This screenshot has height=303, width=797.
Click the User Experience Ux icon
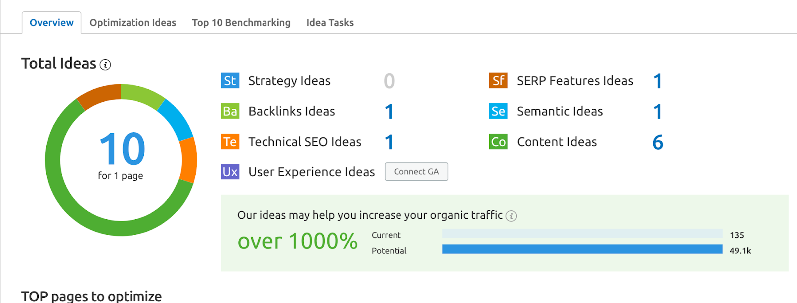tap(230, 172)
